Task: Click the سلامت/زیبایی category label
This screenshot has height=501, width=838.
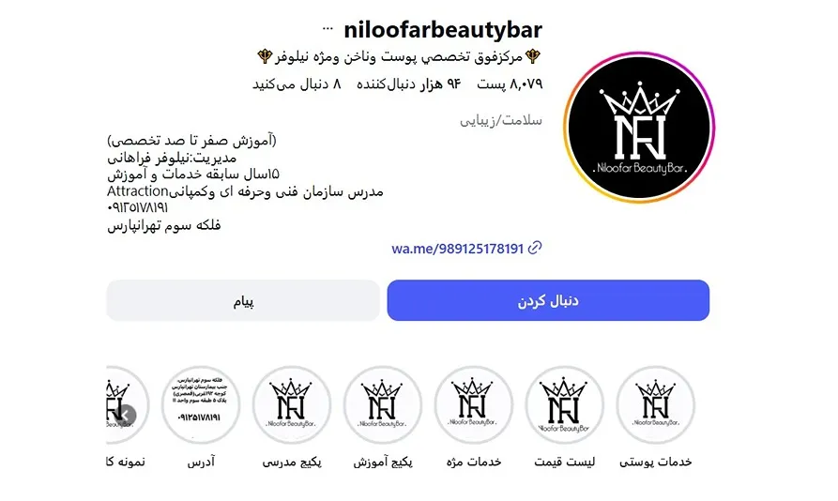Action: (501, 121)
